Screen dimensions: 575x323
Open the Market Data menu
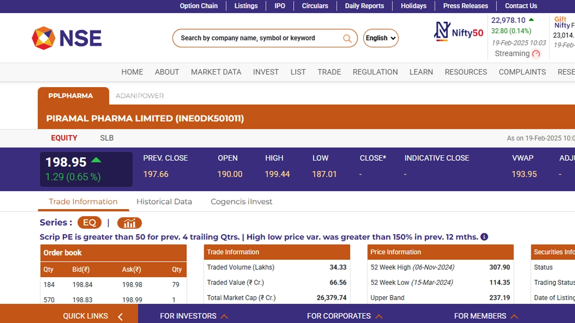pos(216,72)
